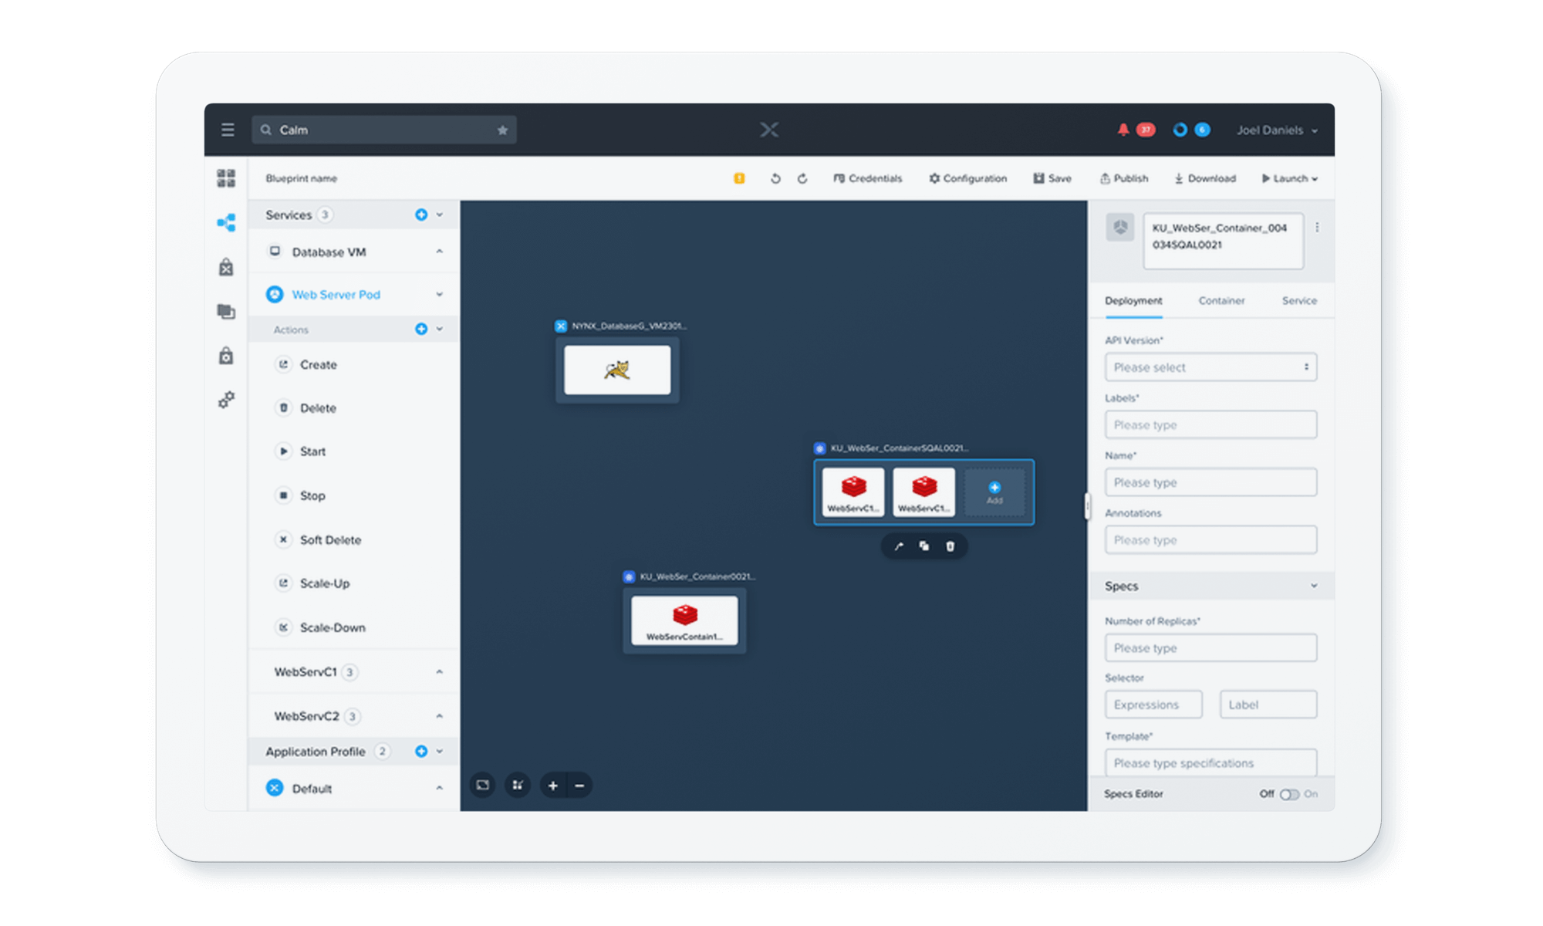Click the Save button
Image resolution: width=1543 pixels, height=926 pixels.
[1052, 178]
